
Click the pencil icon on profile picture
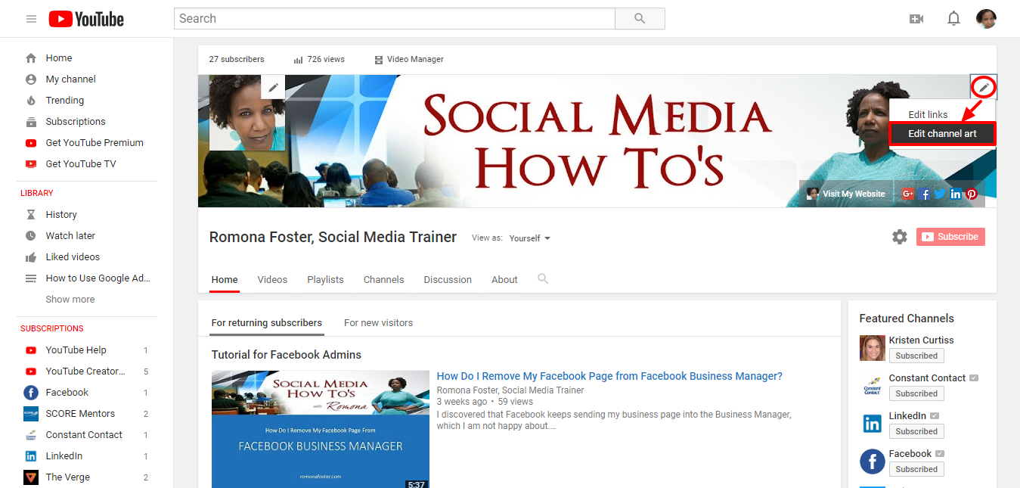pyautogui.click(x=273, y=87)
